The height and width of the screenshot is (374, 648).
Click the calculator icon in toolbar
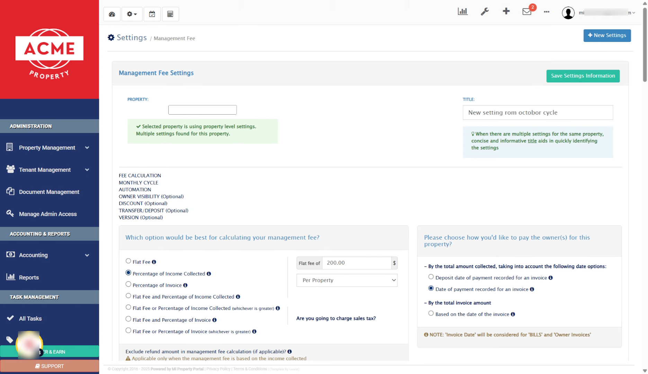[x=170, y=14]
